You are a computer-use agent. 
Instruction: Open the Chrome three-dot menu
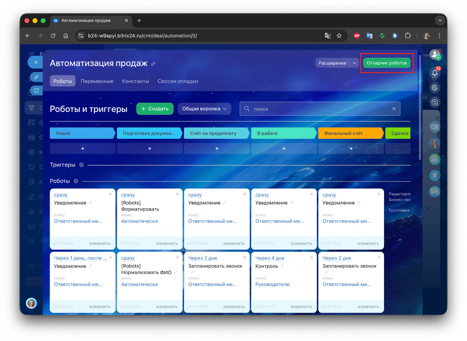pos(439,36)
